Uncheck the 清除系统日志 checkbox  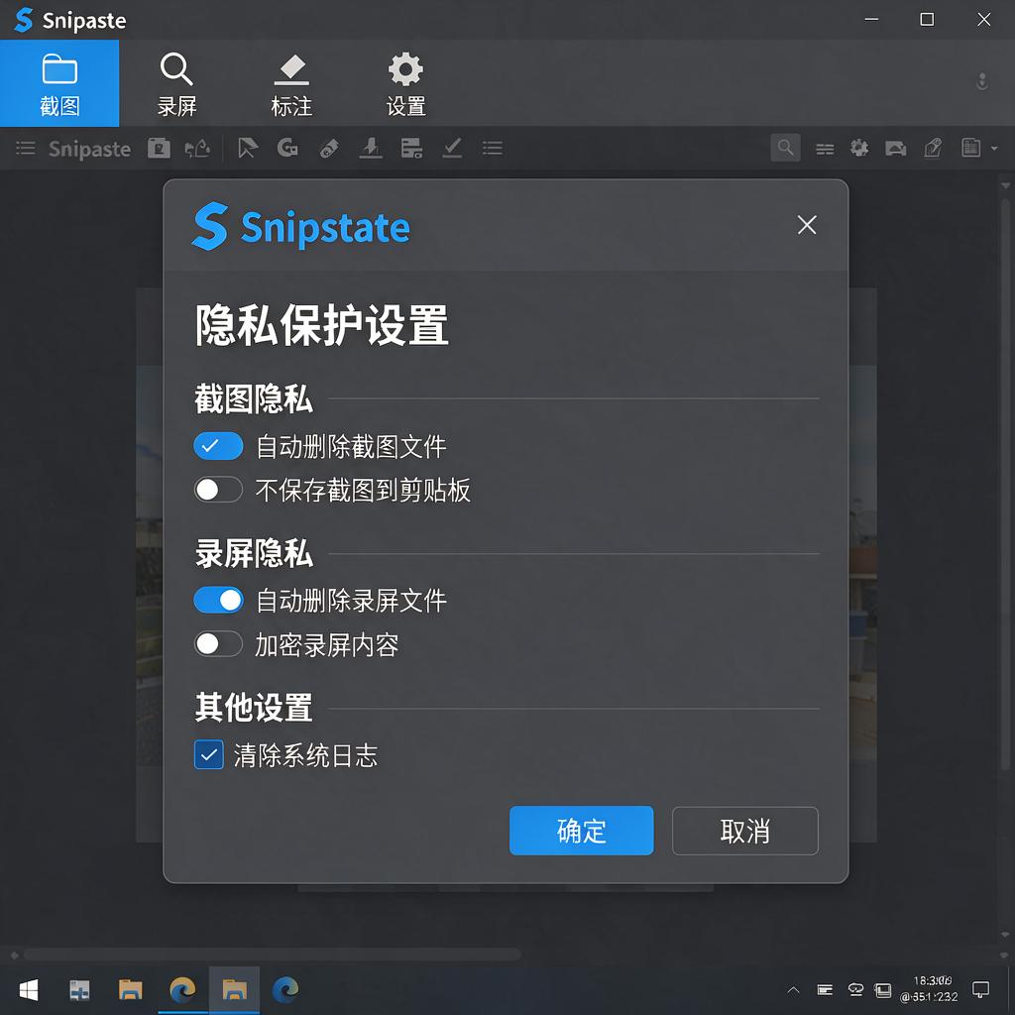208,754
